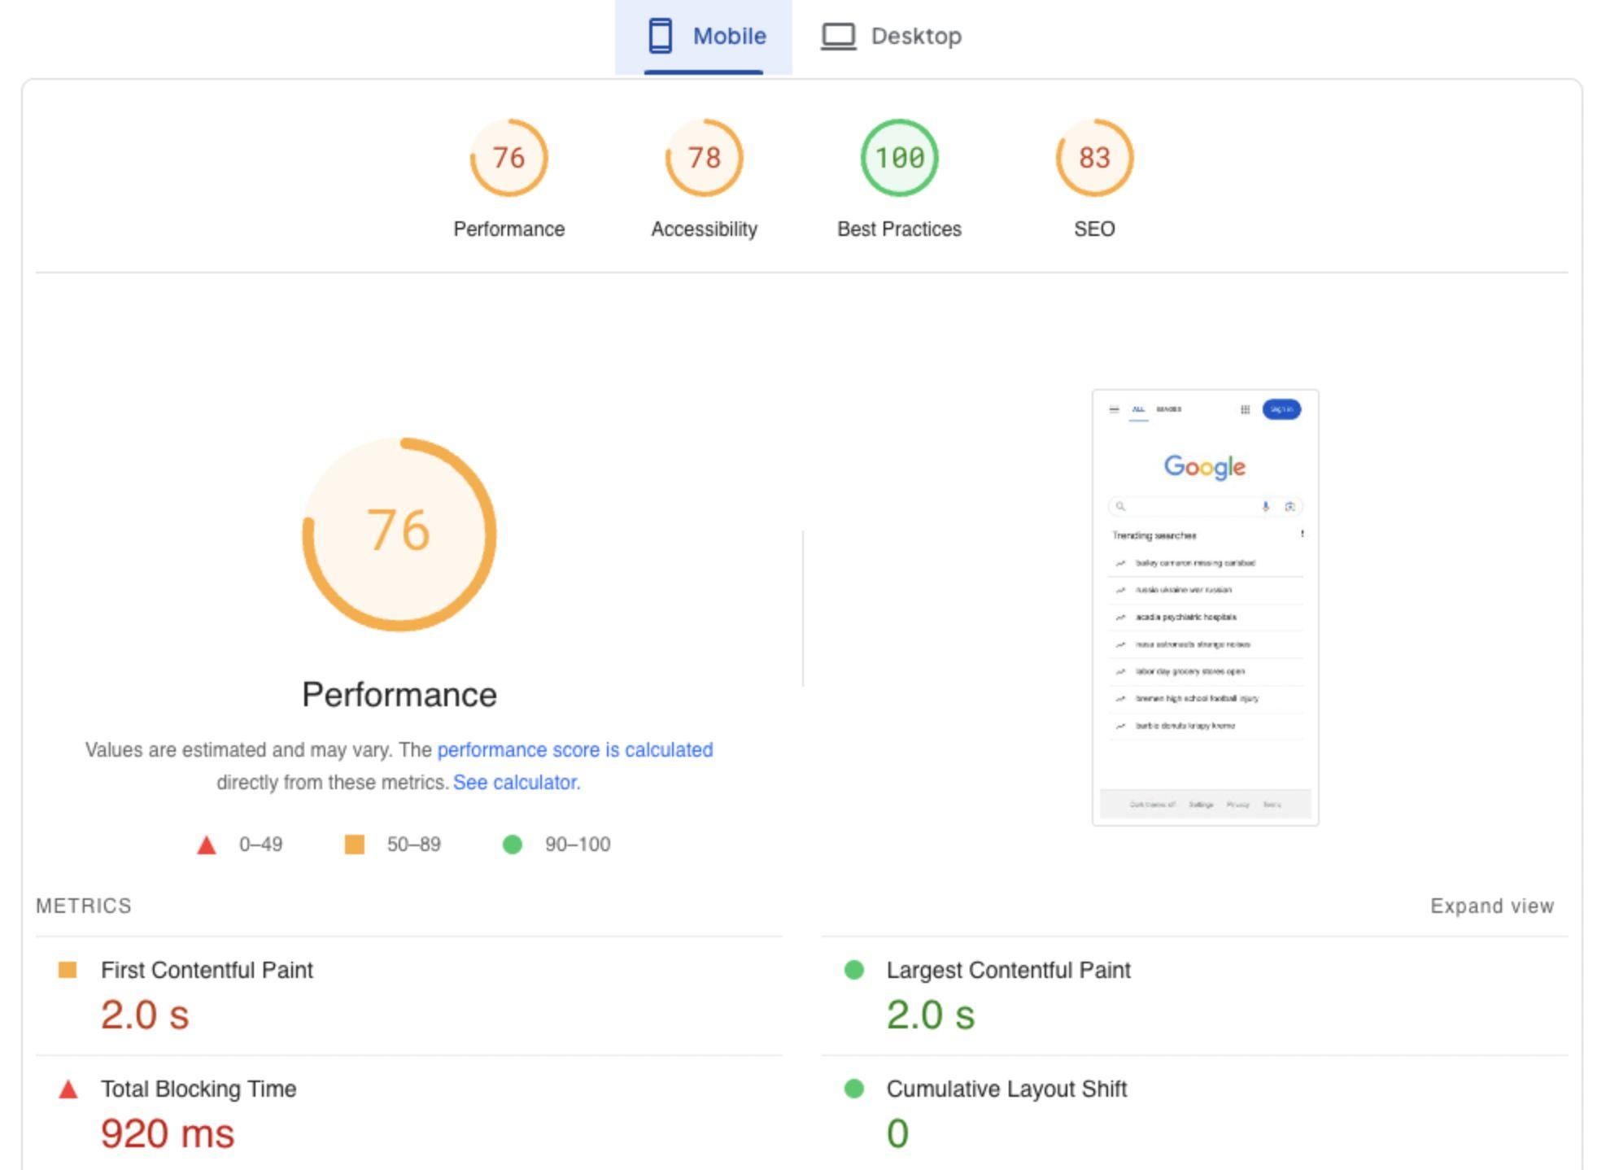1619x1170 pixels.
Task: Open the See calculator link
Action: [x=517, y=782]
